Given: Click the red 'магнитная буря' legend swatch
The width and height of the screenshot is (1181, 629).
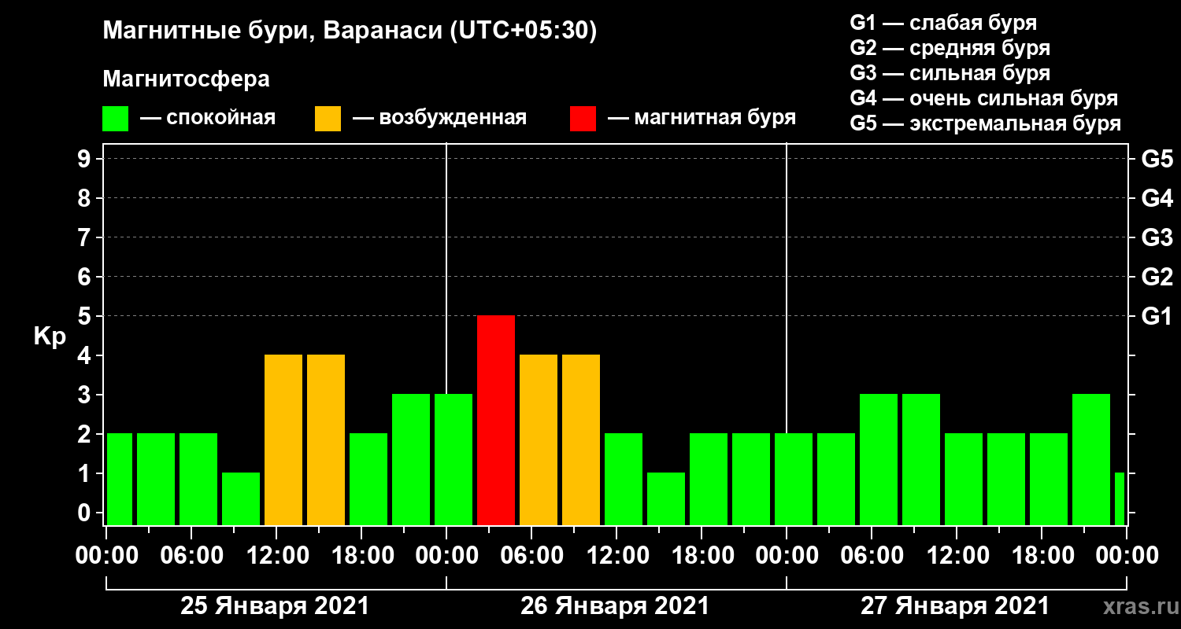Looking at the screenshot, I should pyautogui.click(x=583, y=119).
